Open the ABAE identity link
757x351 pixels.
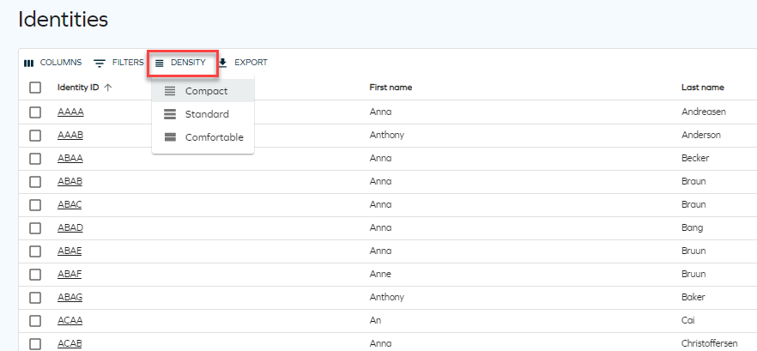(x=70, y=251)
